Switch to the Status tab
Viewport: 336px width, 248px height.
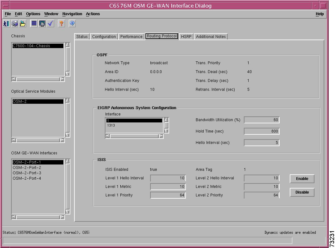82,37
